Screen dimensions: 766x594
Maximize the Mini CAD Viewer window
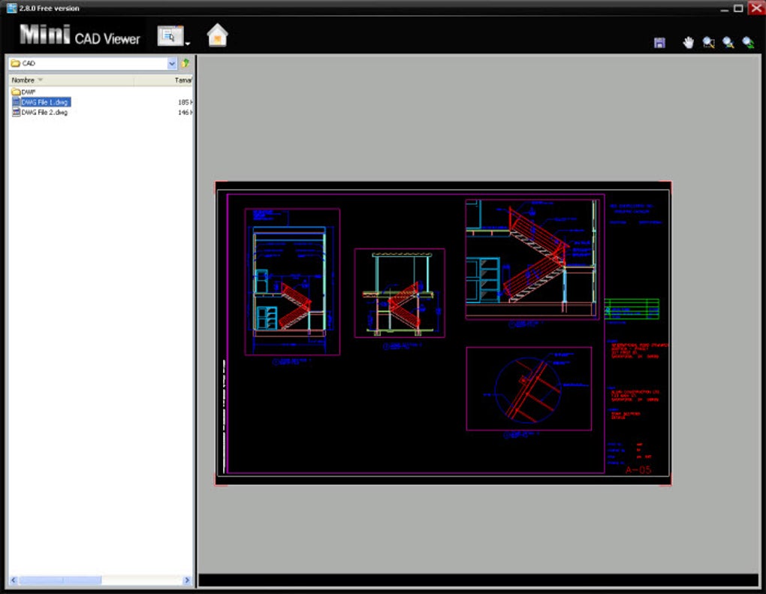[x=739, y=8]
